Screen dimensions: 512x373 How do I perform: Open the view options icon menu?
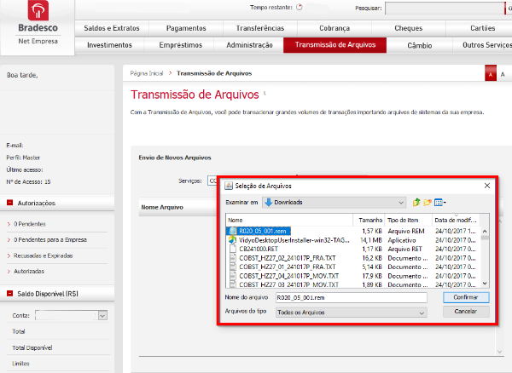(x=440, y=203)
